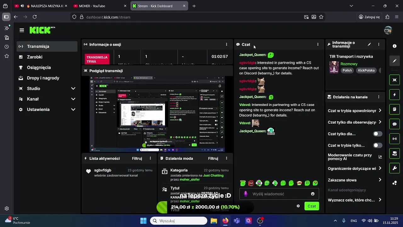Expand the Ustawienia menu in the sidebar
This screenshot has width=403, height=227.
click(47, 109)
